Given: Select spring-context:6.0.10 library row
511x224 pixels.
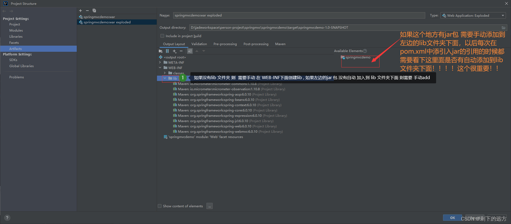Looking at the screenshot, I should coord(227,105).
